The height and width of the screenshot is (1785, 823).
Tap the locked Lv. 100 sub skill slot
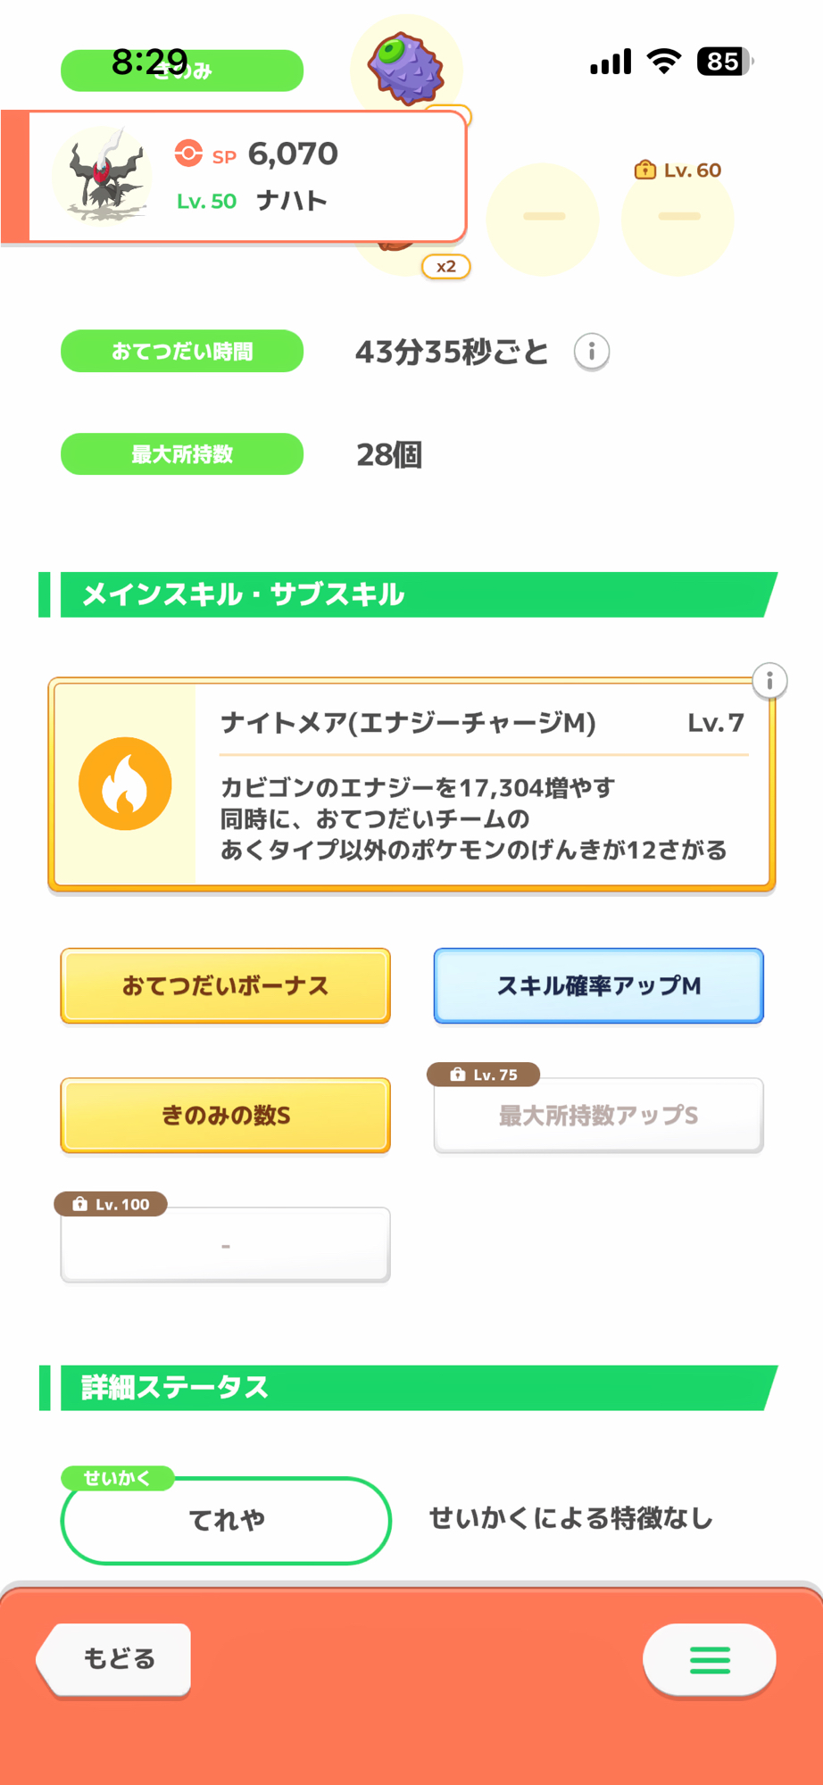click(225, 1244)
